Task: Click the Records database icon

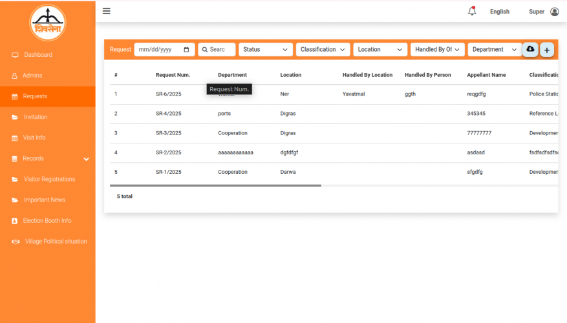Action: (x=14, y=159)
